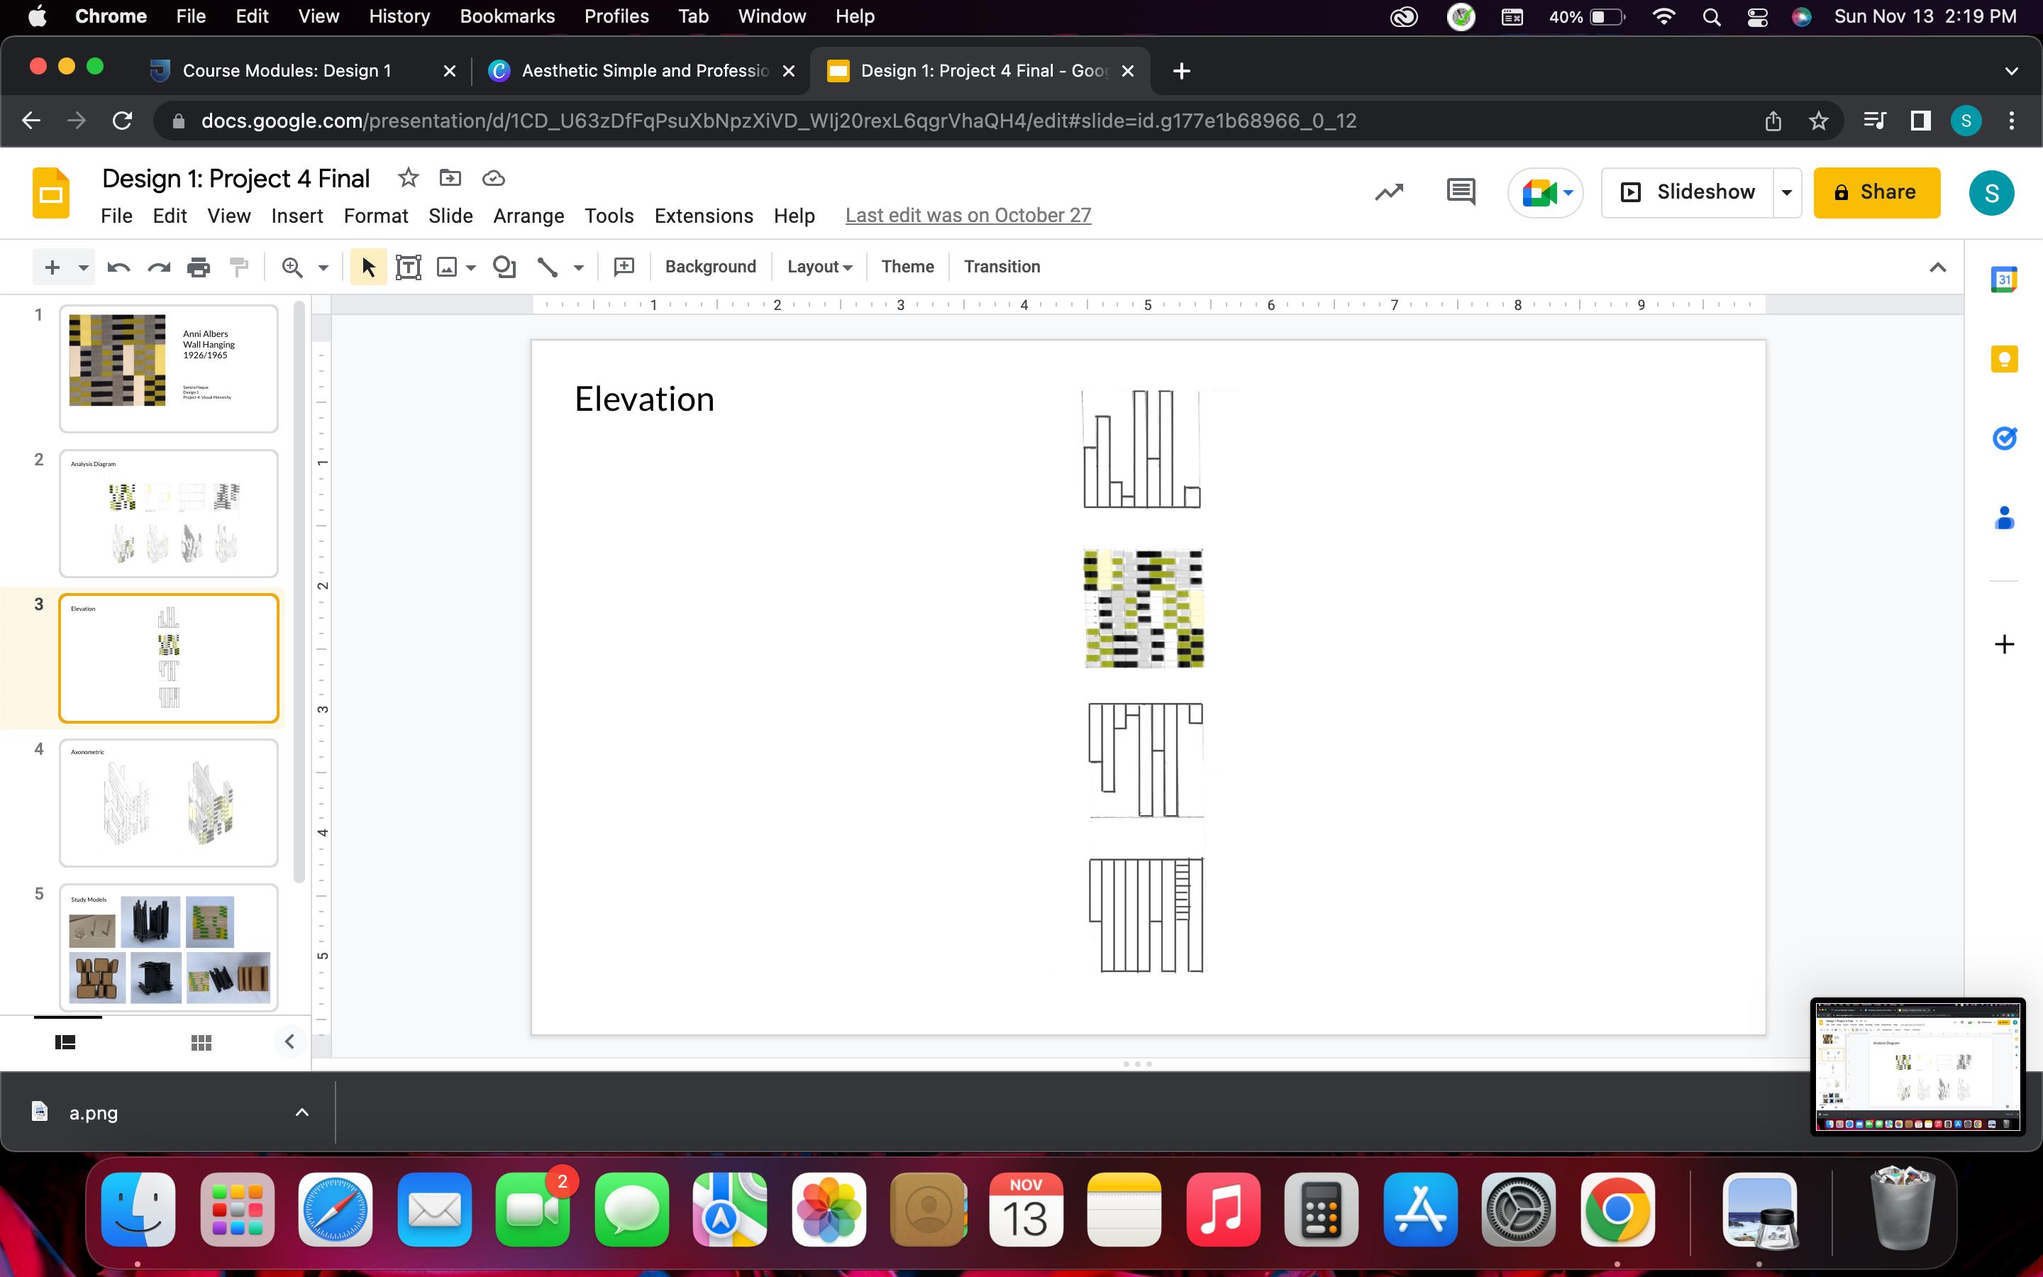Viewport: 2043px width, 1277px height.
Task: Expand the Layout dropdown
Action: pyautogui.click(x=819, y=267)
